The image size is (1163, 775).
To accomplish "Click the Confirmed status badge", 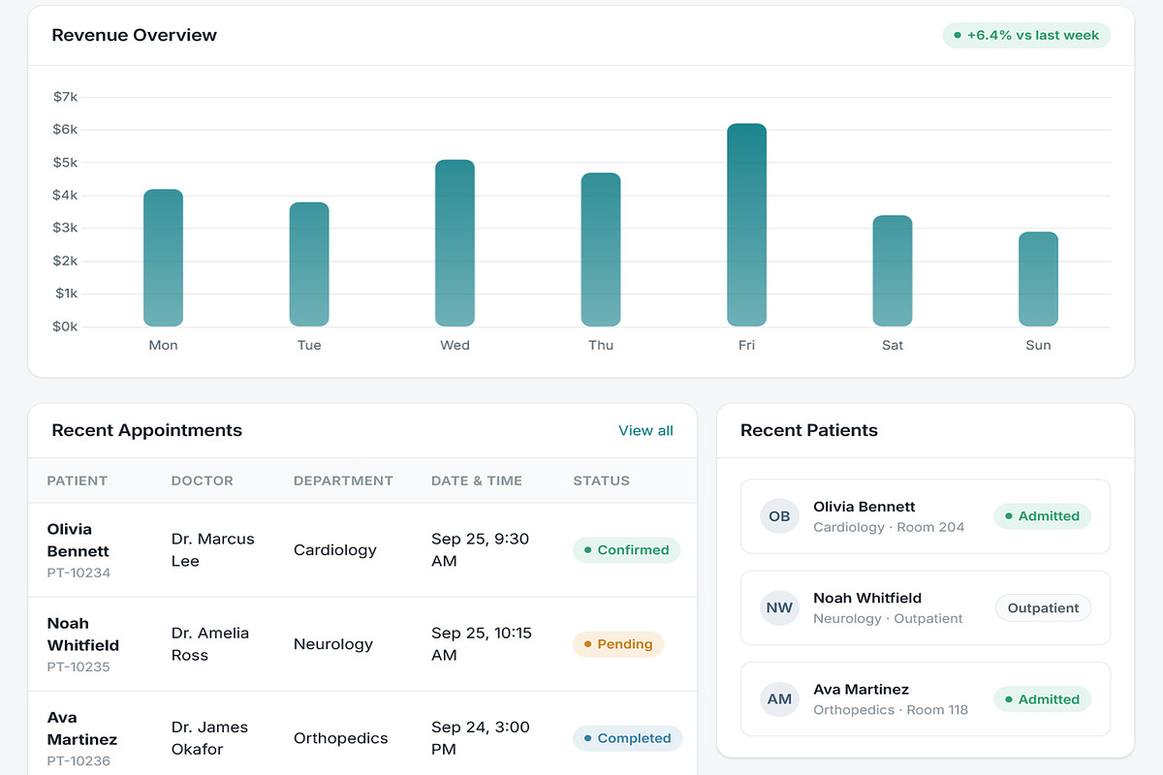I will (626, 549).
